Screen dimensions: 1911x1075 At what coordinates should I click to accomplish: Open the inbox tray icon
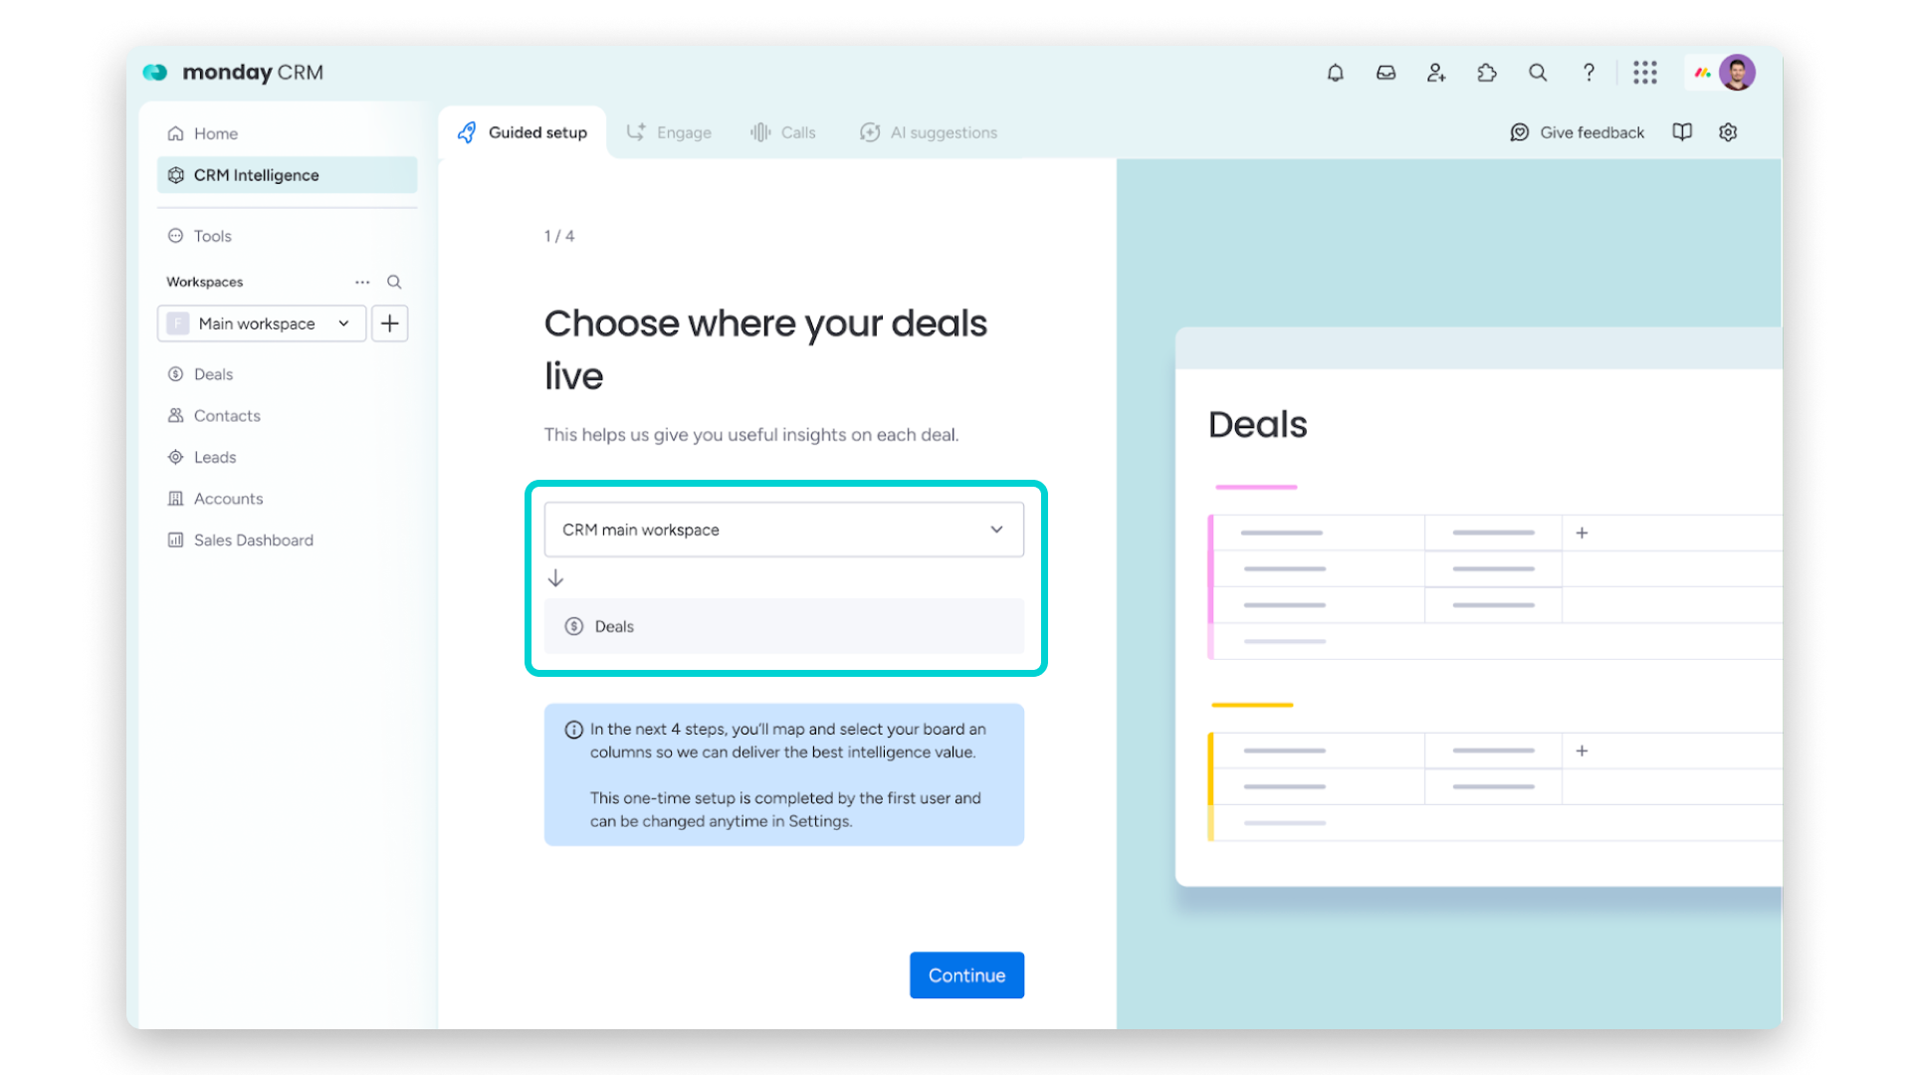1385,73
